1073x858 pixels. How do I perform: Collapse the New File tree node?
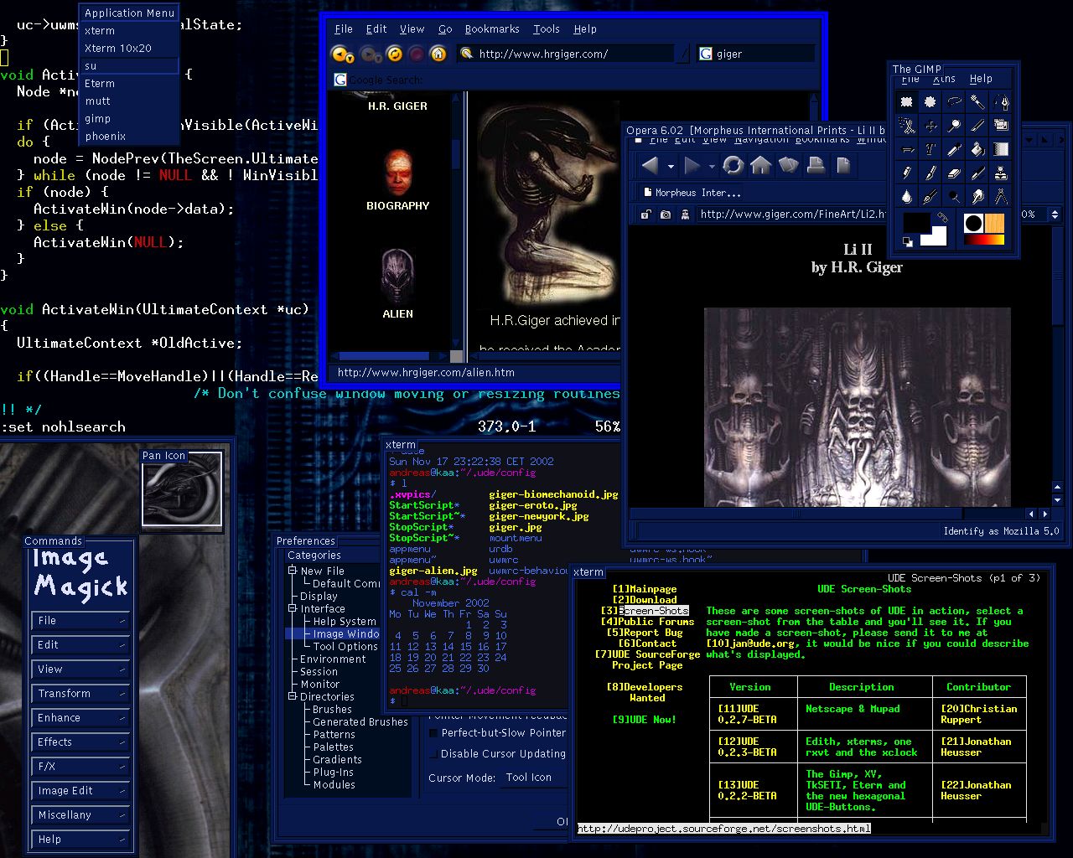coord(293,571)
